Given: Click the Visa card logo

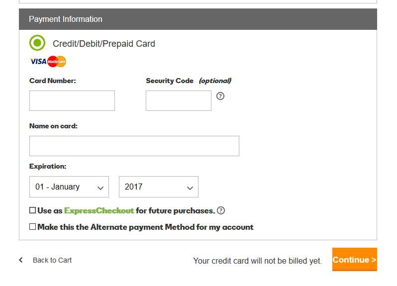Looking at the screenshot, I should pos(38,62).
